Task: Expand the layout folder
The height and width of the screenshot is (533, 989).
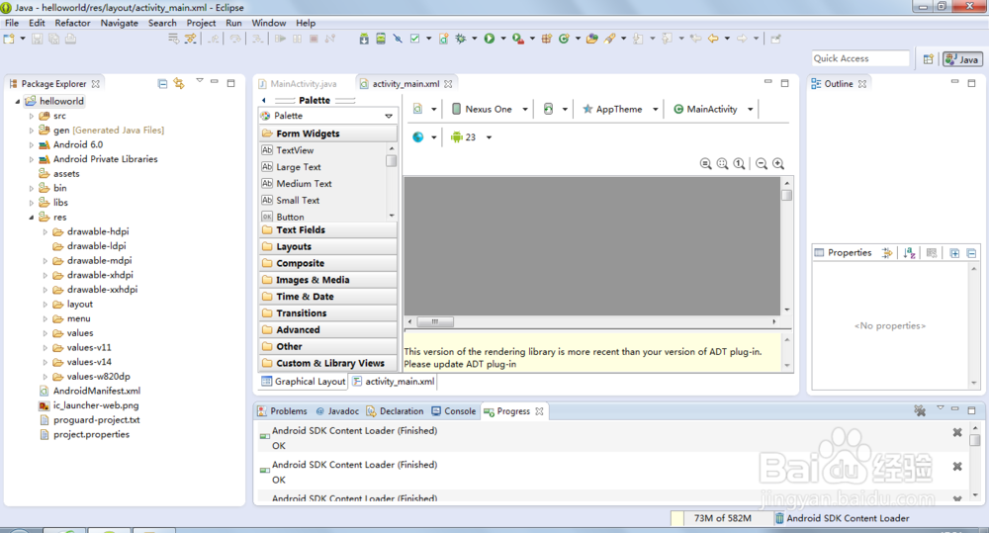Action: pyautogui.click(x=45, y=305)
